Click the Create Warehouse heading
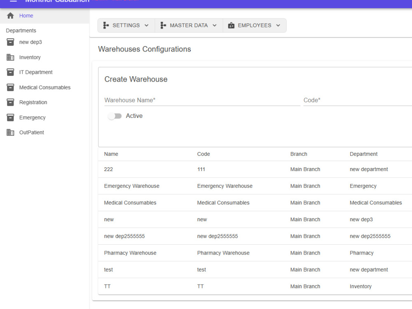The height and width of the screenshot is (309, 412). [136, 80]
